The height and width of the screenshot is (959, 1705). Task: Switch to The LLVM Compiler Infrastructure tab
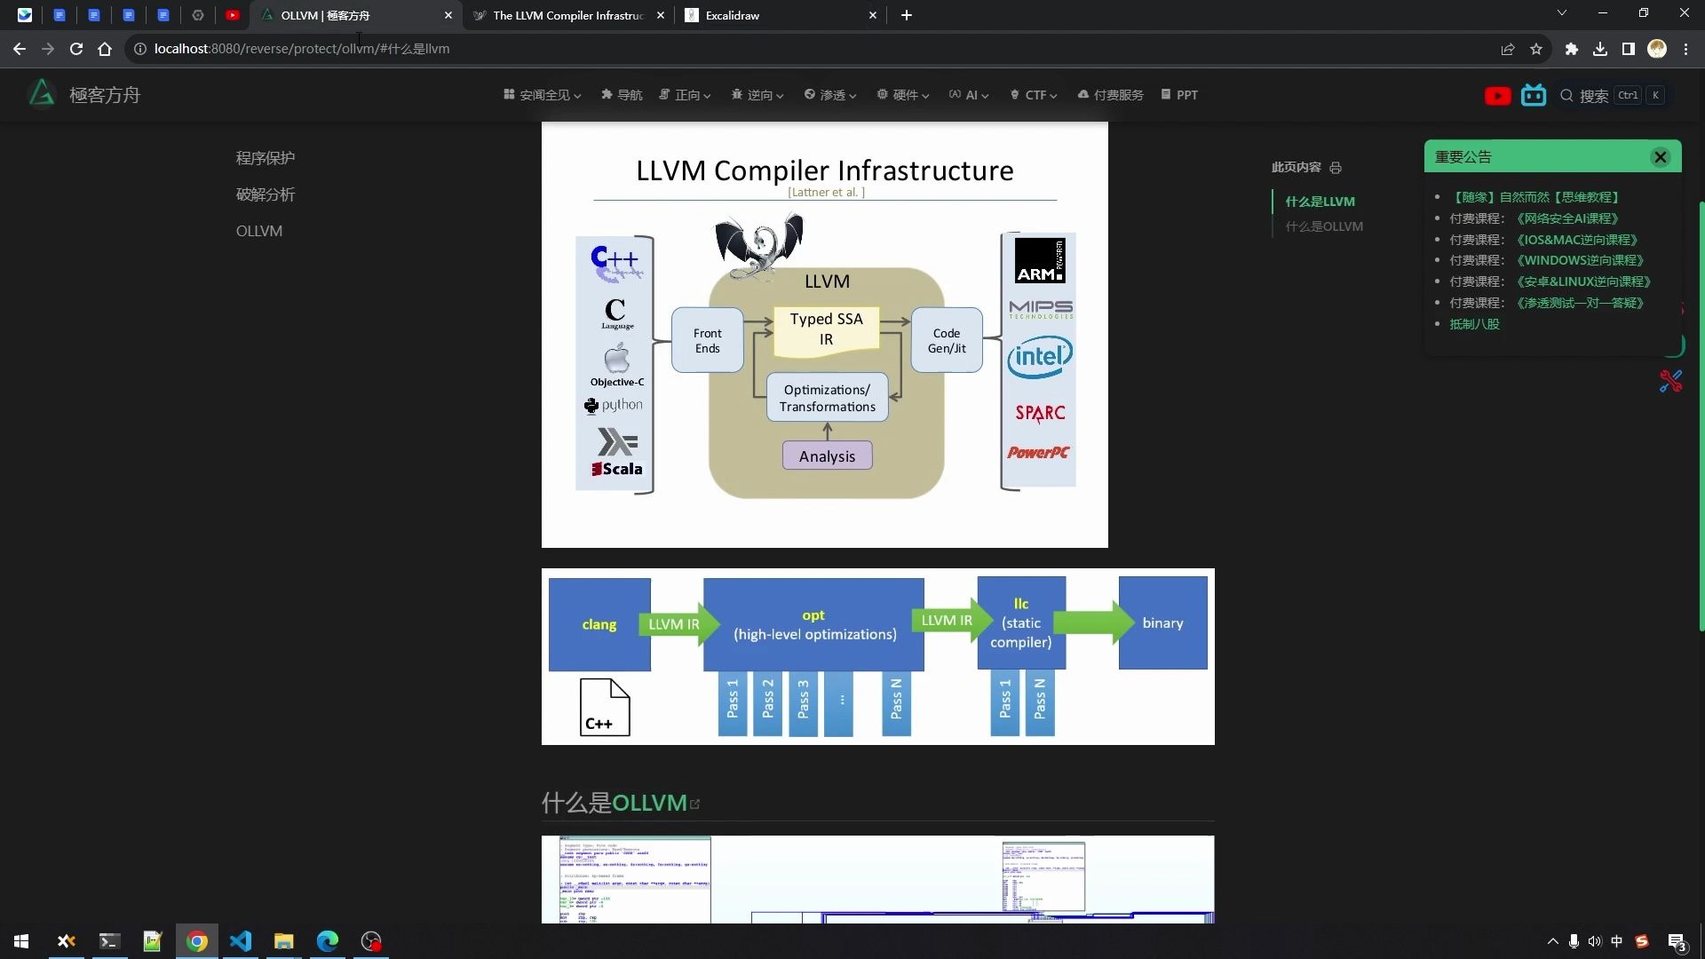coord(568,15)
